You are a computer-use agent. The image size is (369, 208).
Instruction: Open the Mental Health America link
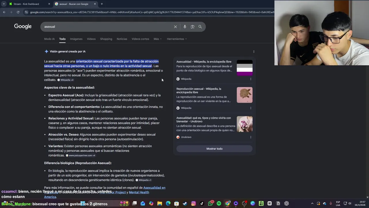139,192
